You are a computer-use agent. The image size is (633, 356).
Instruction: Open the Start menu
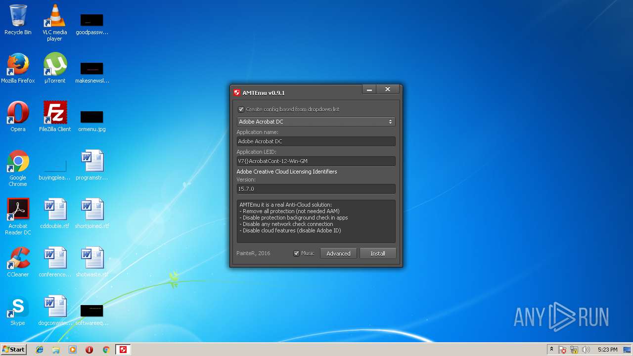point(13,350)
